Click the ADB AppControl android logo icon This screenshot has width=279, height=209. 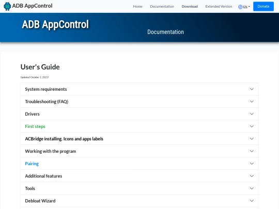(7, 6)
